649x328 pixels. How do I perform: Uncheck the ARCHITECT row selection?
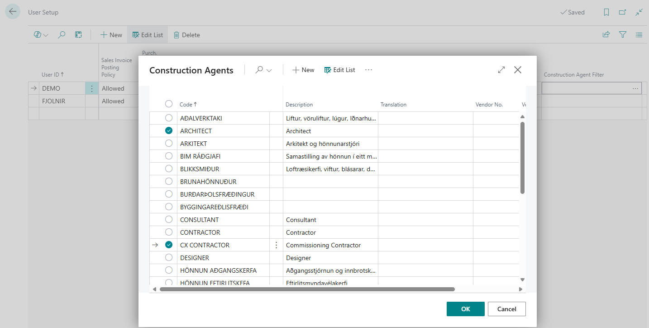[169, 131]
